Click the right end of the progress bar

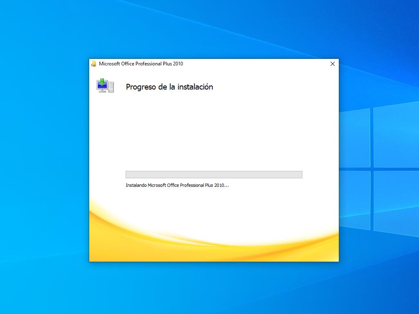point(300,175)
